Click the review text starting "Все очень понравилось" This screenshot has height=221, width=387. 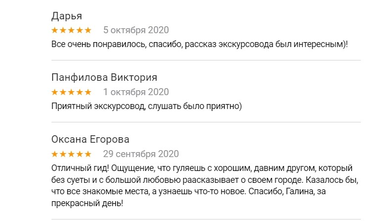pyautogui.click(x=199, y=44)
